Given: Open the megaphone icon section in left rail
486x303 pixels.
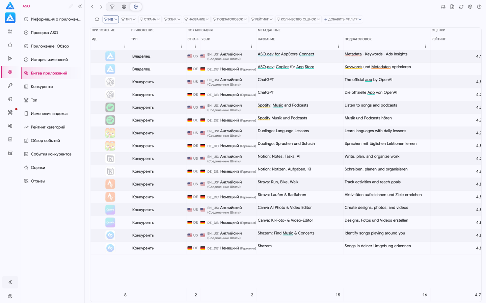Looking at the screenshot, I should 10,99.
